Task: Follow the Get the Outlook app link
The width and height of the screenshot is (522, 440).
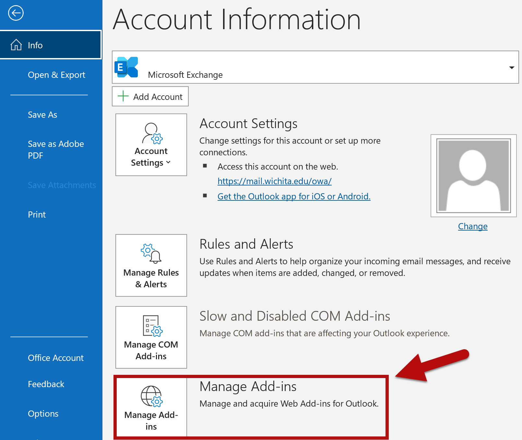Action: [x=294, y=196]
